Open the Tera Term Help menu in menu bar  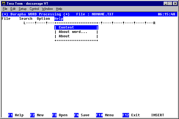(x=59, y=9)
